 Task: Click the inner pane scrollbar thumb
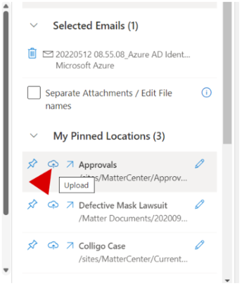pyautogui.click(x=227, y=73)
